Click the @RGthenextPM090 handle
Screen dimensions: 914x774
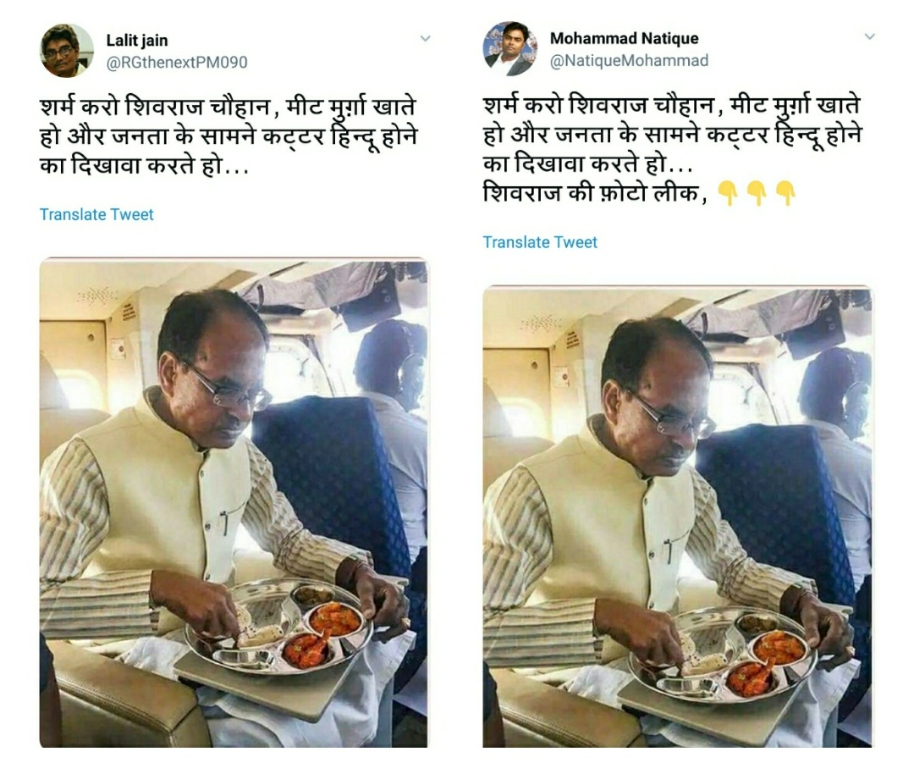pyautogui.click(x=177, y=63)
